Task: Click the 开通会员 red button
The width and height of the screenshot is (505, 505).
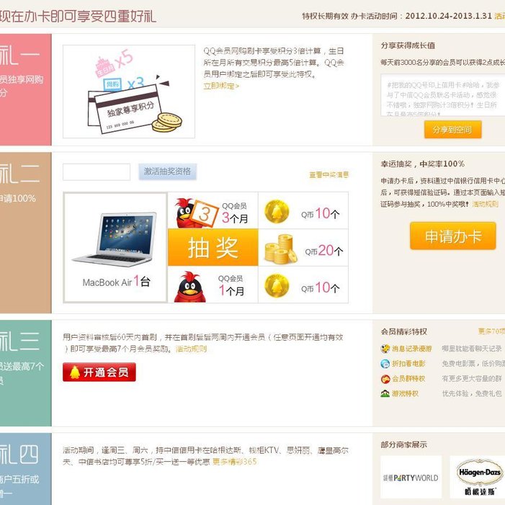Action: click(x=99, y=372)
